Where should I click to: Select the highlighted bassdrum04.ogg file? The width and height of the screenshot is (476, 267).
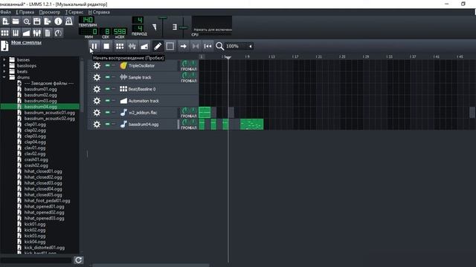[39, 107]
